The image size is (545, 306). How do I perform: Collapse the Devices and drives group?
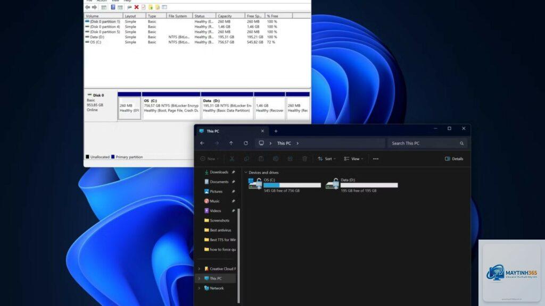pyautogui.click(x=246, y=173)
